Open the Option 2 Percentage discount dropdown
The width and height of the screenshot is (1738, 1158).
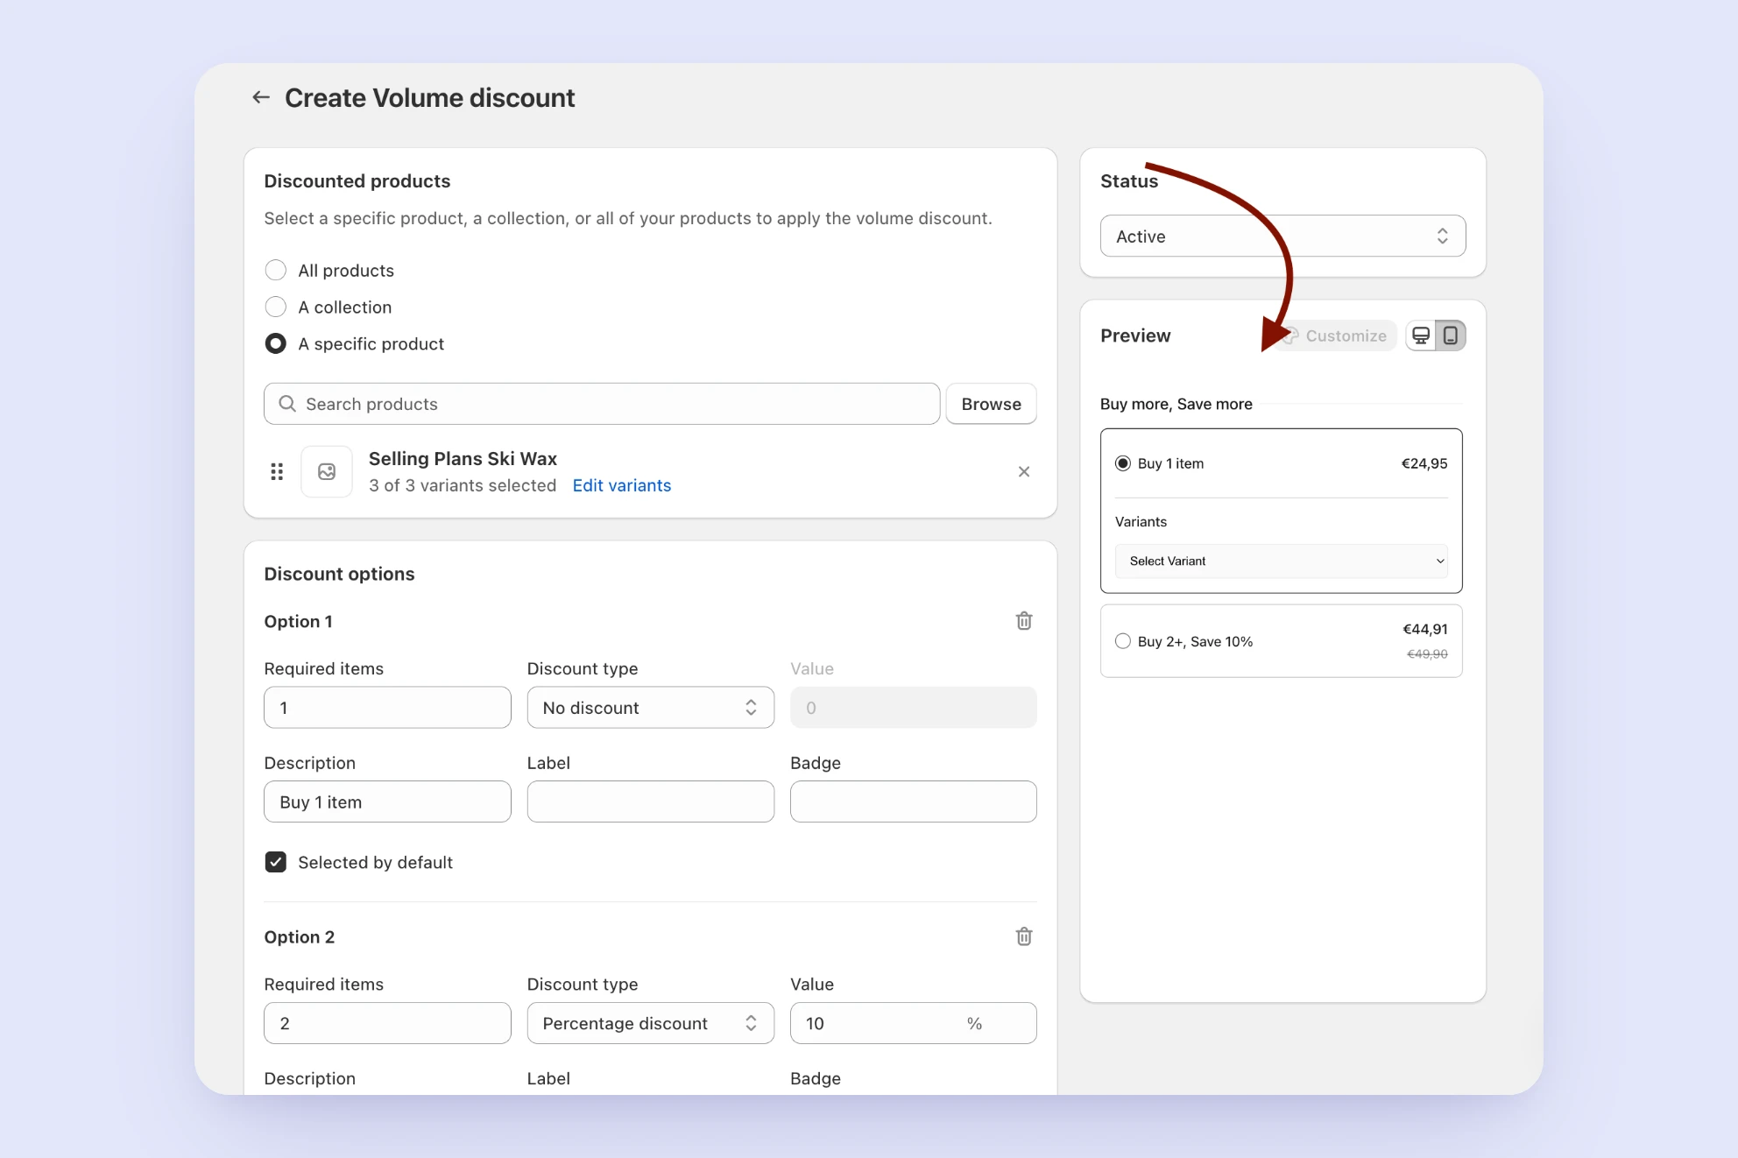coord(651,1023)
